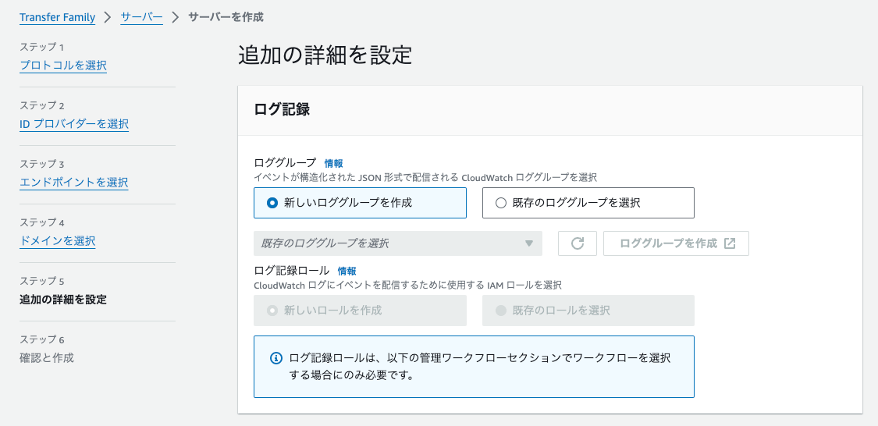Image resolution: width=878 pixels, height=426 pixels.
Task: Go to step 2 ID プロバイダーを選択
Action: [74, 124]
